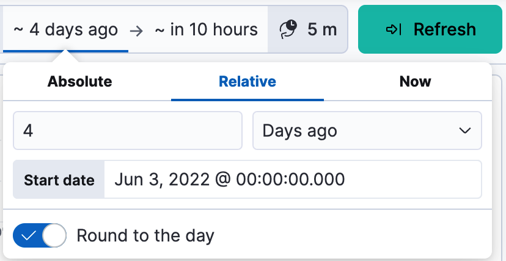Expand the Days ago unit dropdown
The height and width of the screenshot is (261, 506).
tap(367, 130)
